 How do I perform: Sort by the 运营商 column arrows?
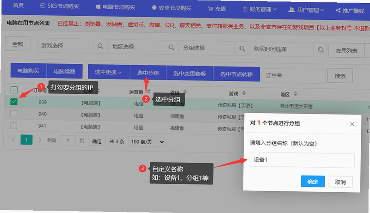point(148,91)
